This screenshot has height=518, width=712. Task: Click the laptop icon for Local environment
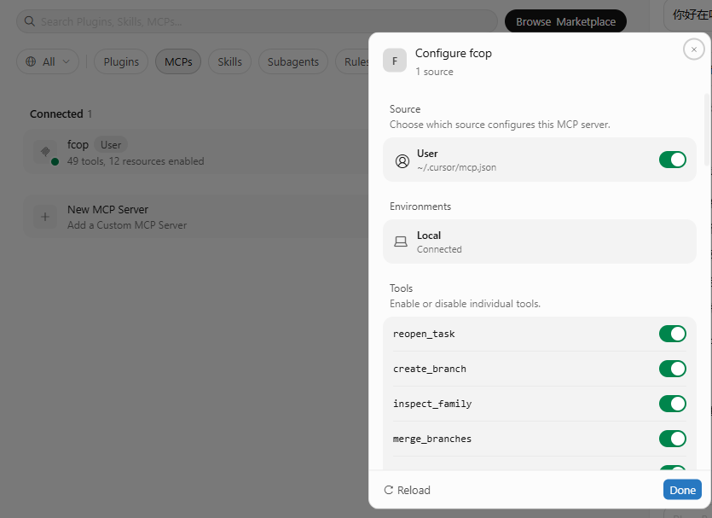401,242
